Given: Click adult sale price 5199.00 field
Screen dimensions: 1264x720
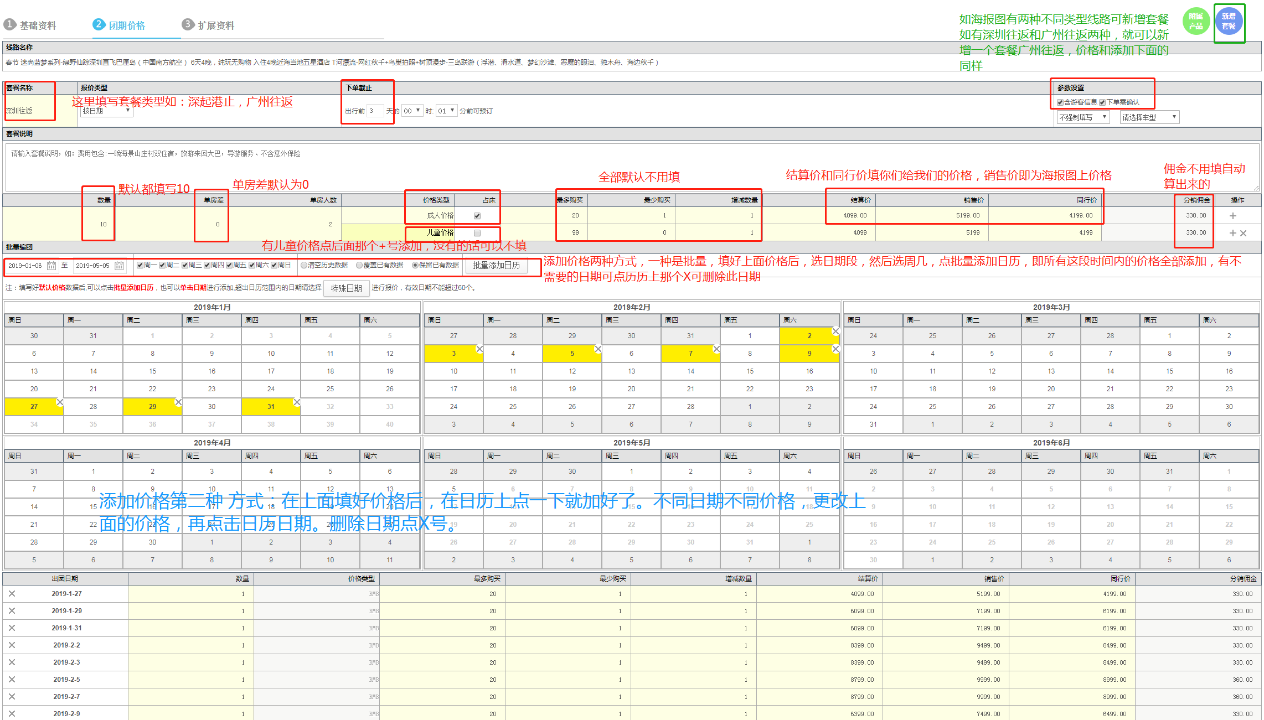Looking at the screenshot, I should pos(932,216).
